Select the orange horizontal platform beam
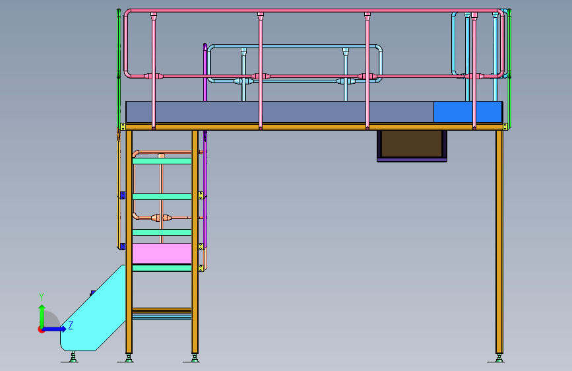 314,127
